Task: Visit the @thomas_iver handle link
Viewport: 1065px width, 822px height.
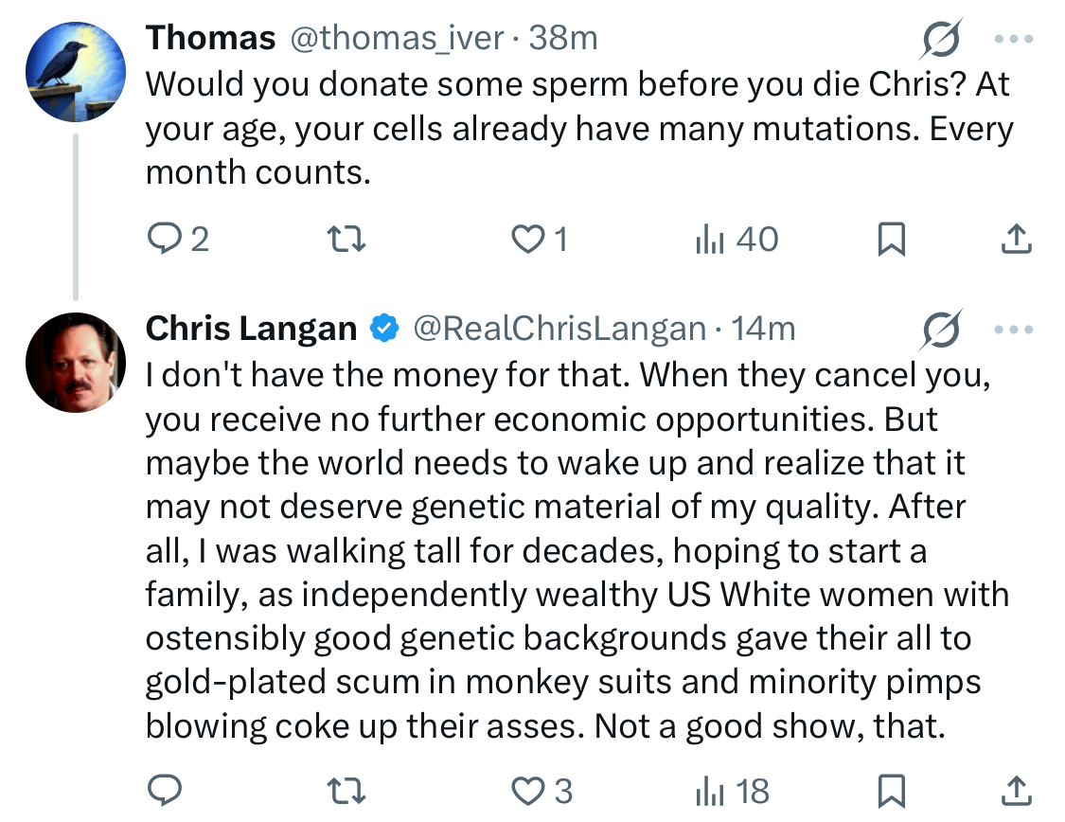Action: click(398, 38)
